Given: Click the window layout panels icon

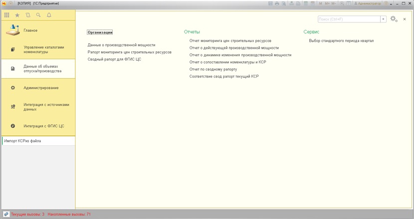Looking at the screenshot, I should (x=349, y=3).
